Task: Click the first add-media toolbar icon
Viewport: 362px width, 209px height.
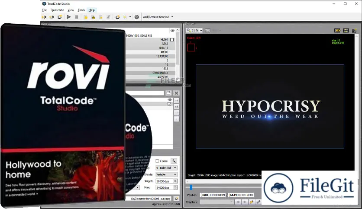Action: pyautogui.click(x=44, y=17)
